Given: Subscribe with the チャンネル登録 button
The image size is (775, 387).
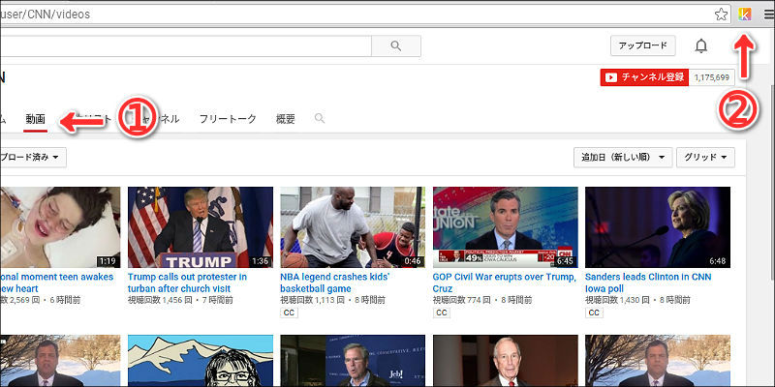Looking at the screenshot, I should 644,77.
